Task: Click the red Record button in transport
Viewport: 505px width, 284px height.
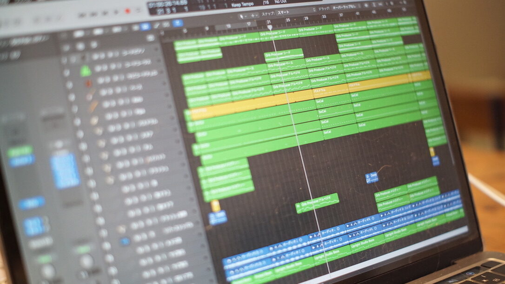Action: (x=128, y=10)
